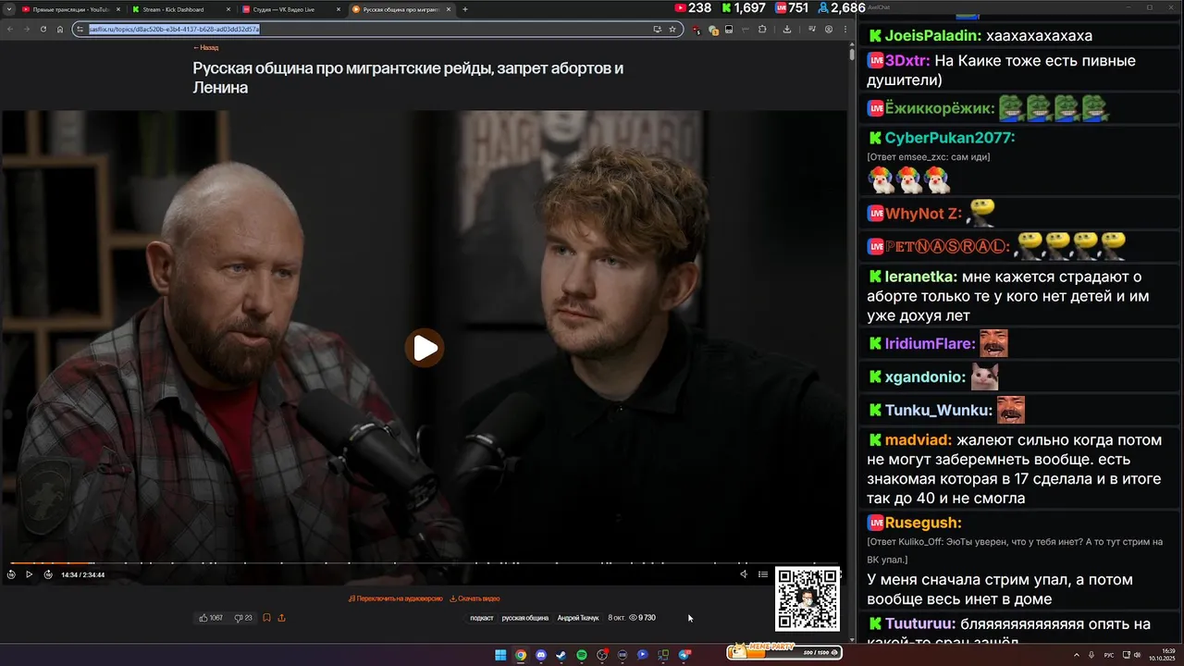The width and height of the screenshot is (1184, 666).
Task: Open a new browser tab
Action: tap(465, 9)
